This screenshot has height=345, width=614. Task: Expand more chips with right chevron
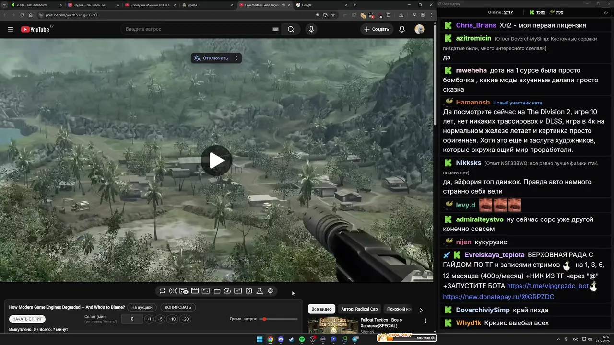421,310
